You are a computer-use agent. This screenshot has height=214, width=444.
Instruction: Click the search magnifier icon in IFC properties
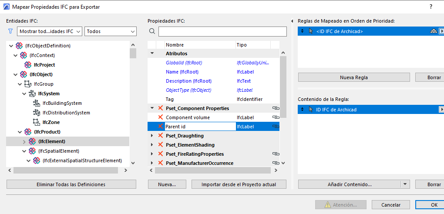(x=152, y=31)
